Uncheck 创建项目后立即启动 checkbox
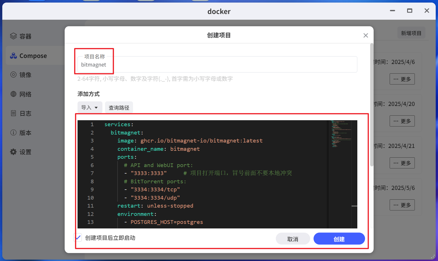 (x=78, y=237)
